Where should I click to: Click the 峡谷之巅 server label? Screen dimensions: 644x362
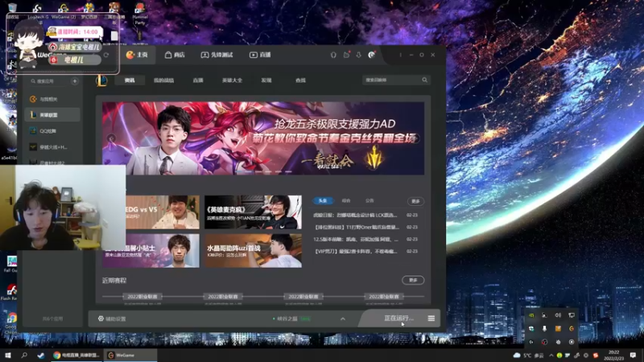[x=287, y=319]
